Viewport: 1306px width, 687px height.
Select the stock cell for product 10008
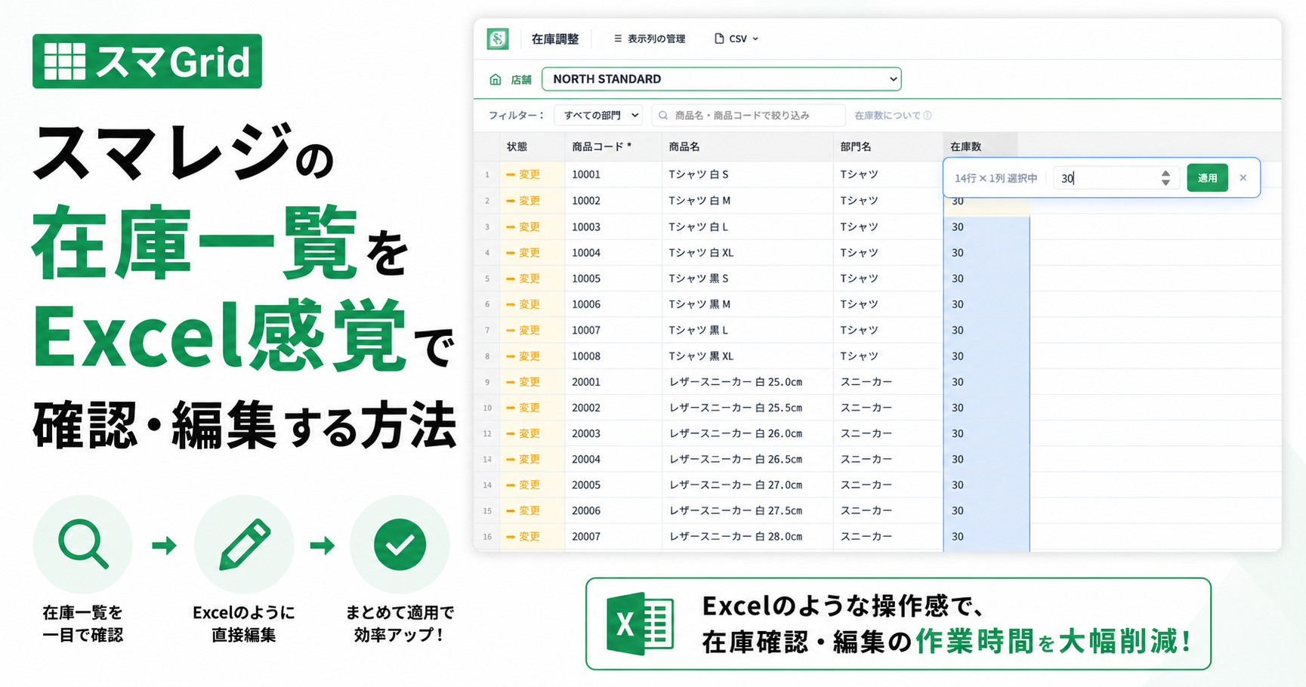pos(986,356)
